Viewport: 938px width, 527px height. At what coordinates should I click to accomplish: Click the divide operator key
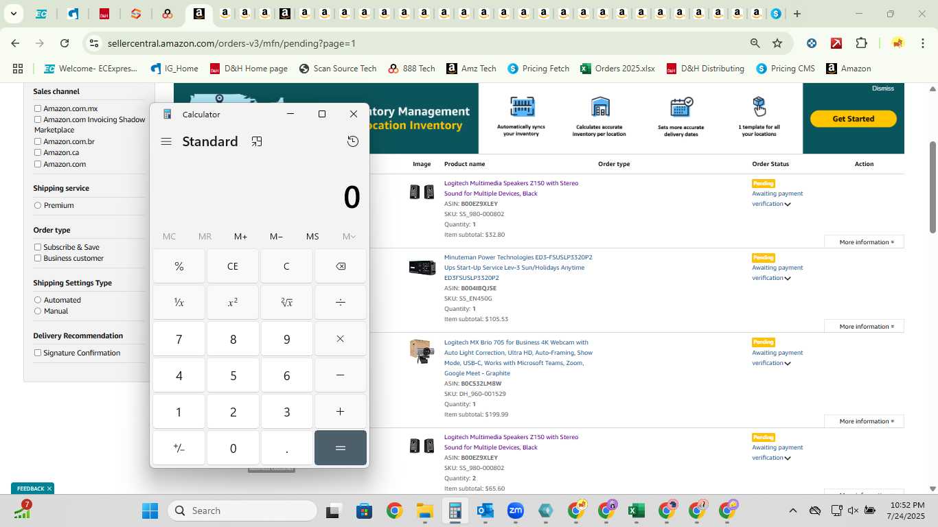[x=341, y=303]
